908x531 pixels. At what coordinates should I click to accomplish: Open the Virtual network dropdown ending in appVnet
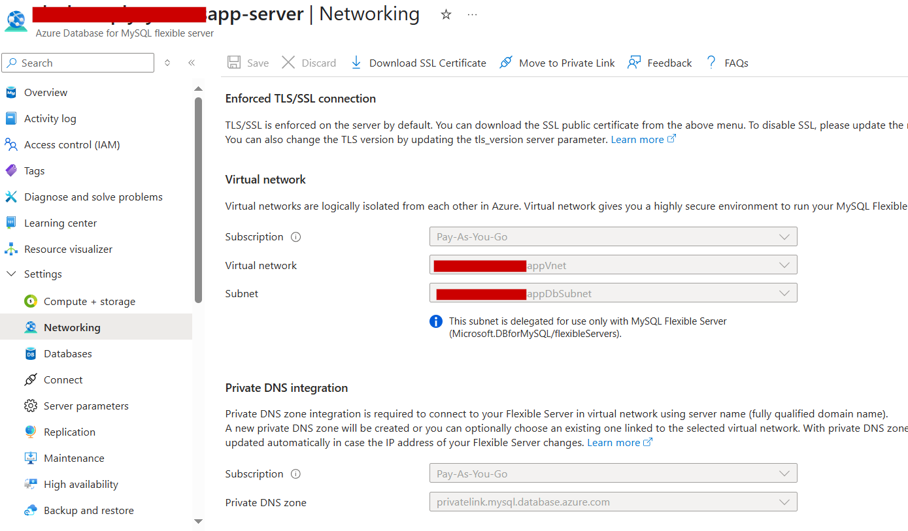coord(613,265)
